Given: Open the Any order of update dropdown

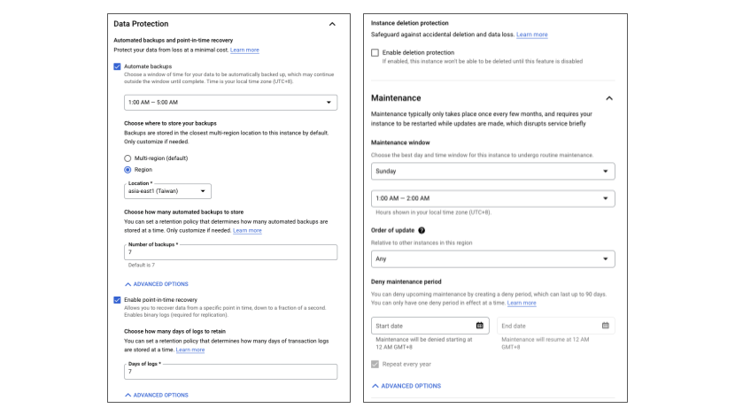Looking at the screenshot, I should [492, 259].
